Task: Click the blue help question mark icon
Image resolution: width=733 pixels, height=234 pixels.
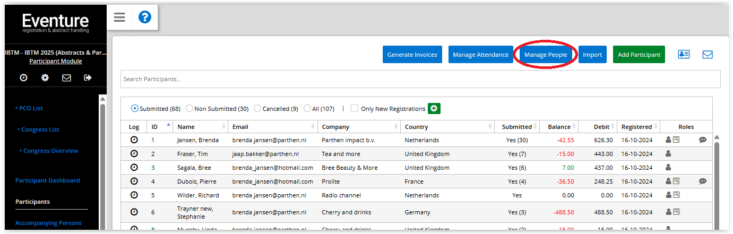Action: pyautogui.click(x=145, y=18)
